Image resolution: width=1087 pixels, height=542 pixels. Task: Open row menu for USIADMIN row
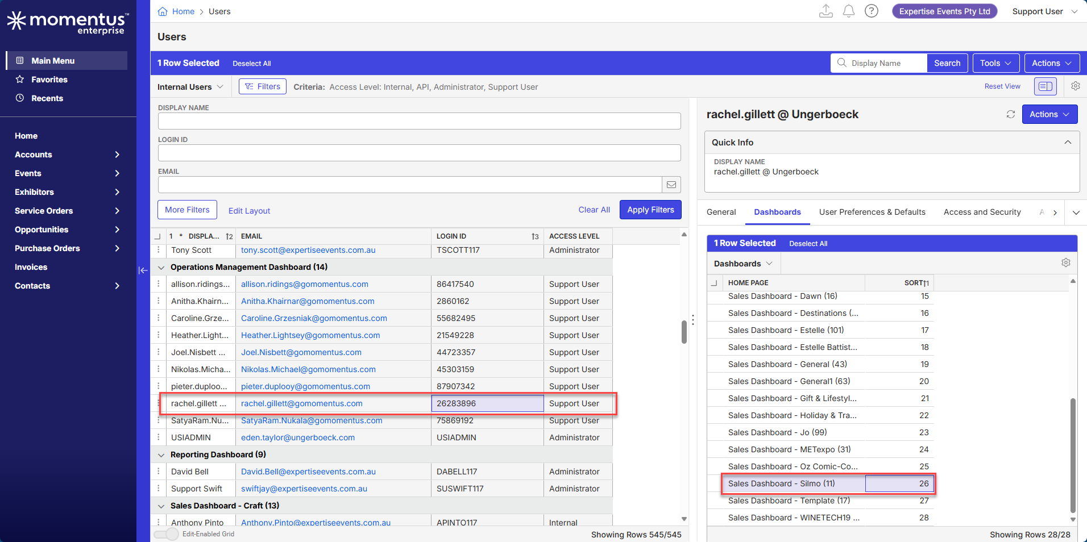(159, 437)
